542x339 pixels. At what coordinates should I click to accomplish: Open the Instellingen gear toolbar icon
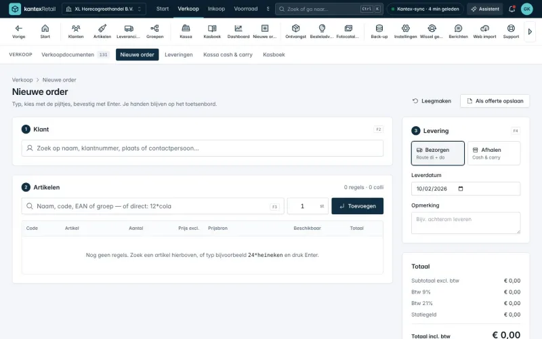coord(405,31)
